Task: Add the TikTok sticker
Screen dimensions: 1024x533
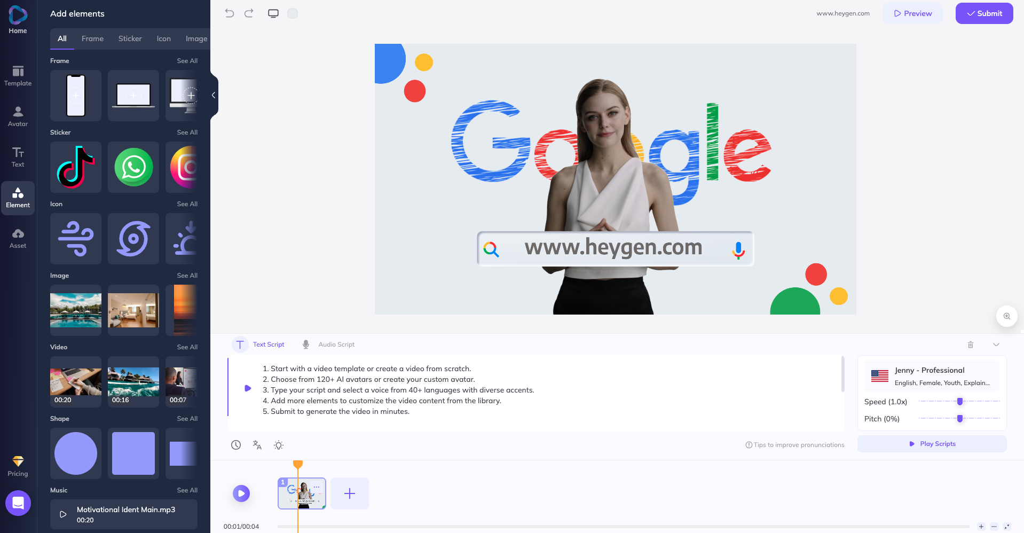Action: 76,167
